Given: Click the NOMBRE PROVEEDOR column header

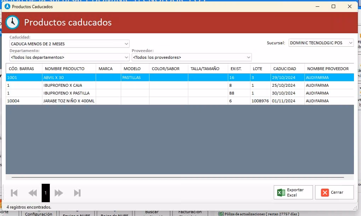Looking at the screenshot, I should [x=329, y=69].
